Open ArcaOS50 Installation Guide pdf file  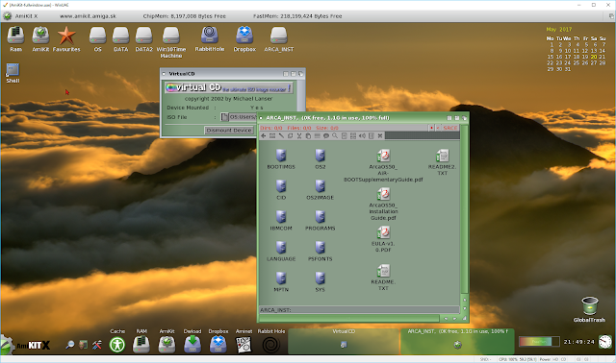tap(383, 204)
